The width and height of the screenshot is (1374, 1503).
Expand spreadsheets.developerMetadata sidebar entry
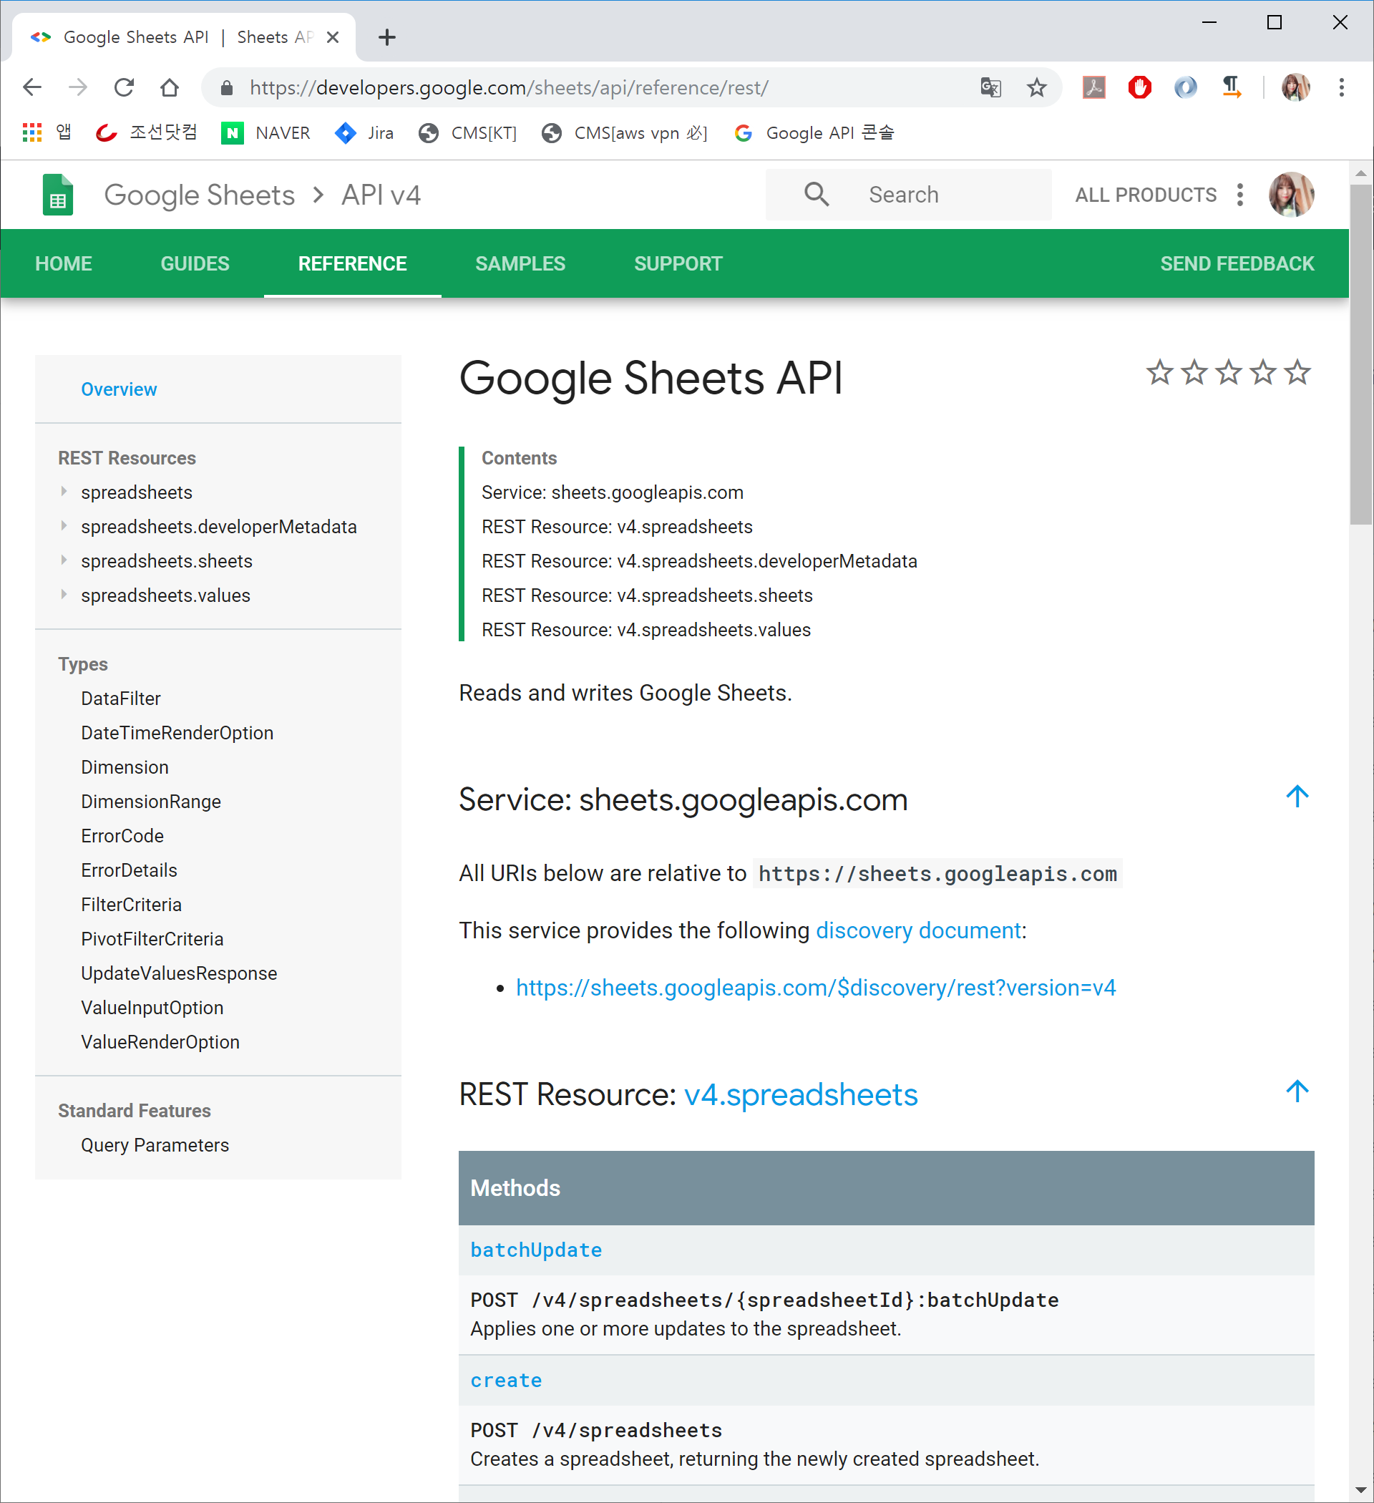coord(64,526)
